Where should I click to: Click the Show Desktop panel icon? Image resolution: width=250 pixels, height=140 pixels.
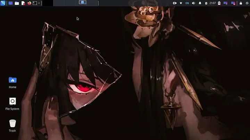point(10,3)
